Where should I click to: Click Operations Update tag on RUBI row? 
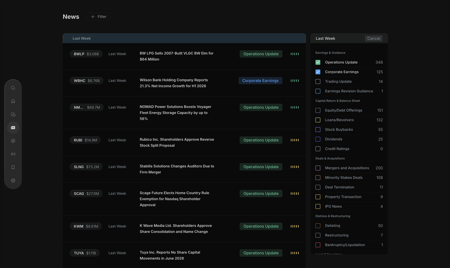point(261,140)
